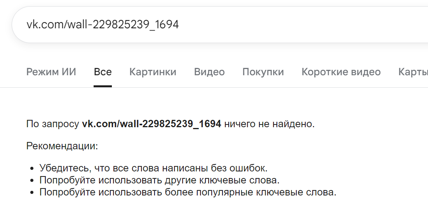Image resolution: width=428 pixels, height=223 pixels.
Task: Switch to the "Картинки" tab
Action: tap(153, 72)
